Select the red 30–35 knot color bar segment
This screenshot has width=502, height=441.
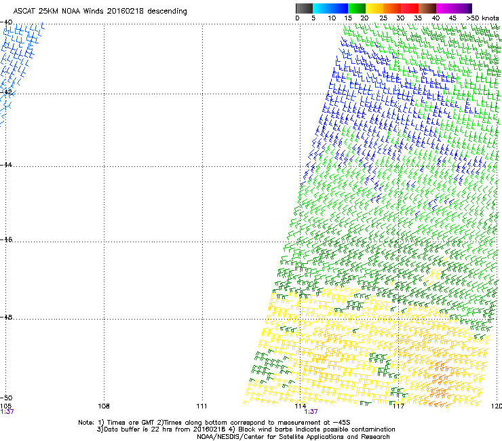(410, 8)
